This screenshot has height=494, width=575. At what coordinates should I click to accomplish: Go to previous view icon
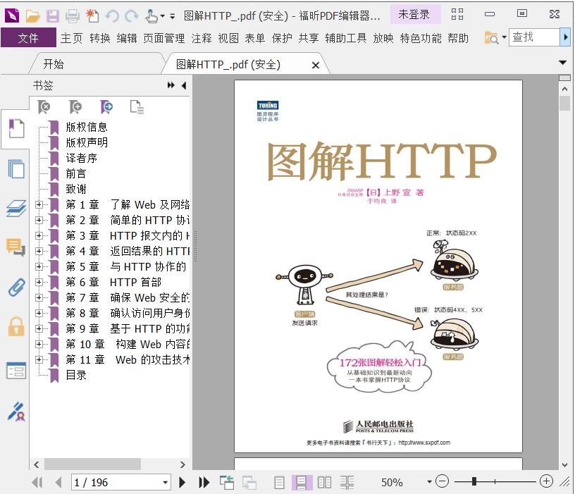click(227, 482)
